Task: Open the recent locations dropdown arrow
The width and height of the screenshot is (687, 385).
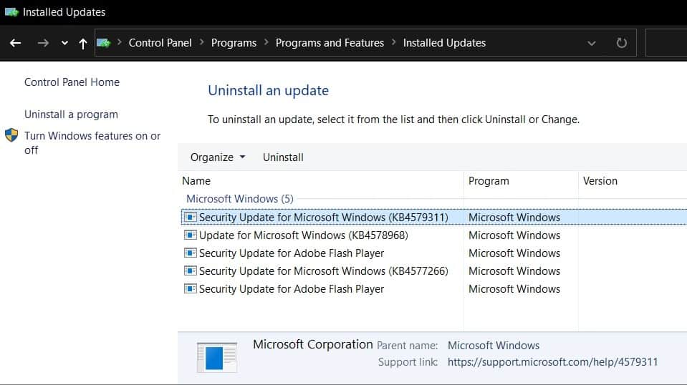Action: pyautogui.click(x=64, y=43)
